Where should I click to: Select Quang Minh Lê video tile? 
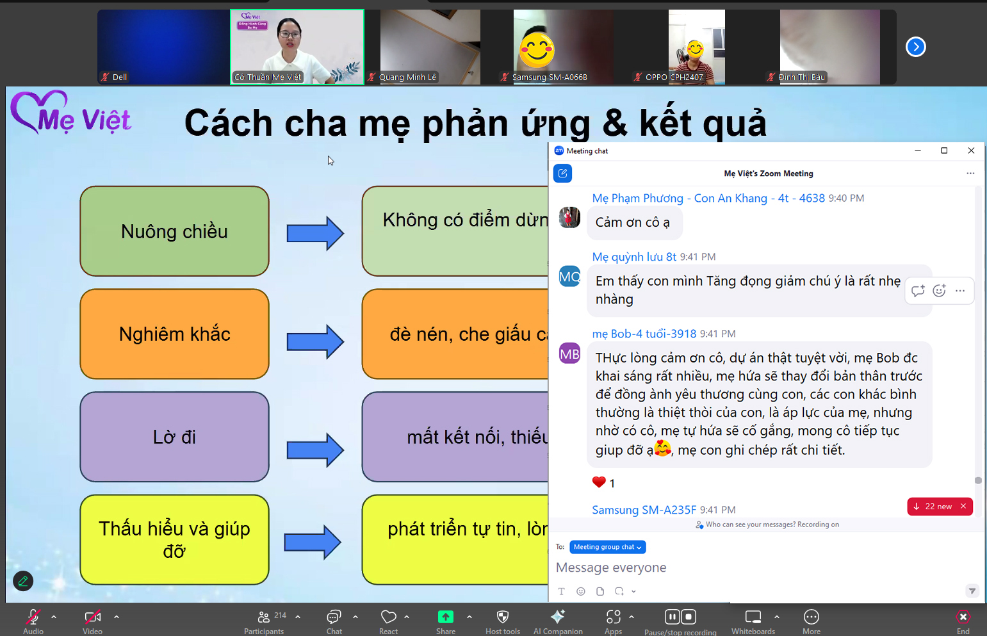point(430,47)
